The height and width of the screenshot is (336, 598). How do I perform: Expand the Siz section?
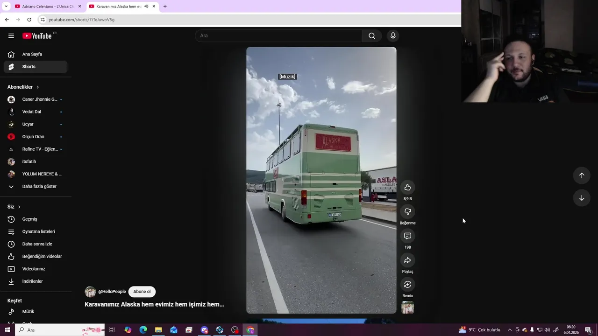(14, 207)
